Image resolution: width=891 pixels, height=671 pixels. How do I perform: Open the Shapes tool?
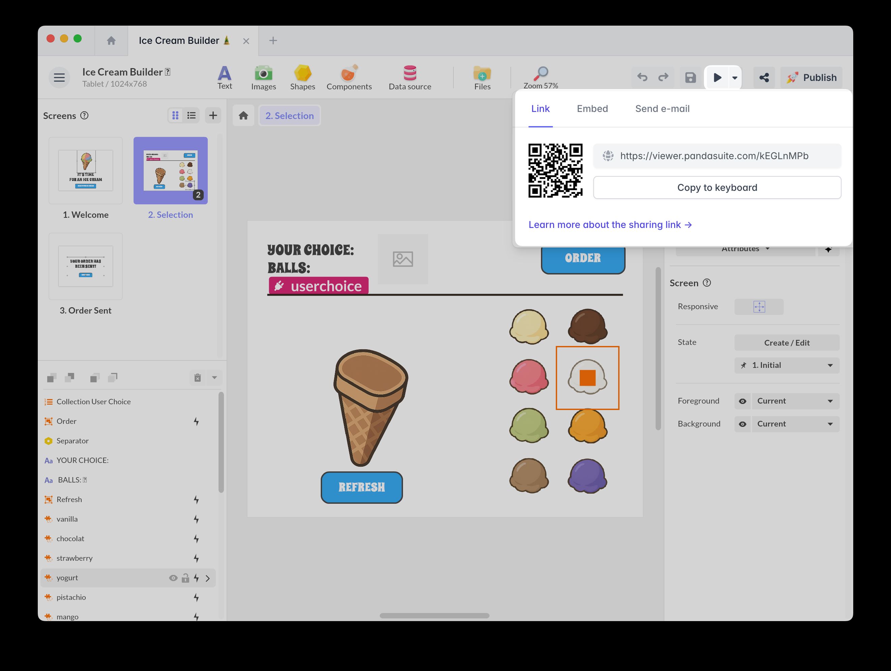(x=303, y=77)
